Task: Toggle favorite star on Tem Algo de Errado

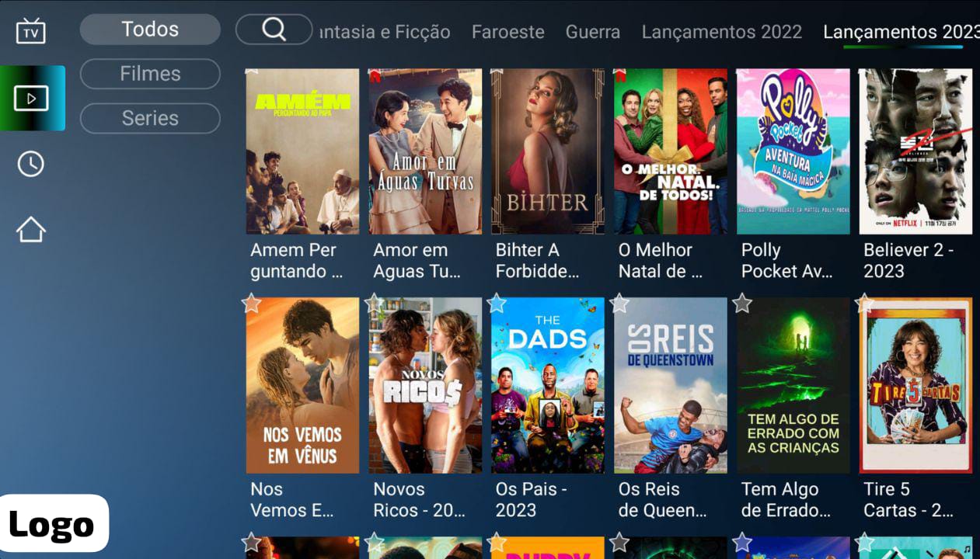Action: 742,303
